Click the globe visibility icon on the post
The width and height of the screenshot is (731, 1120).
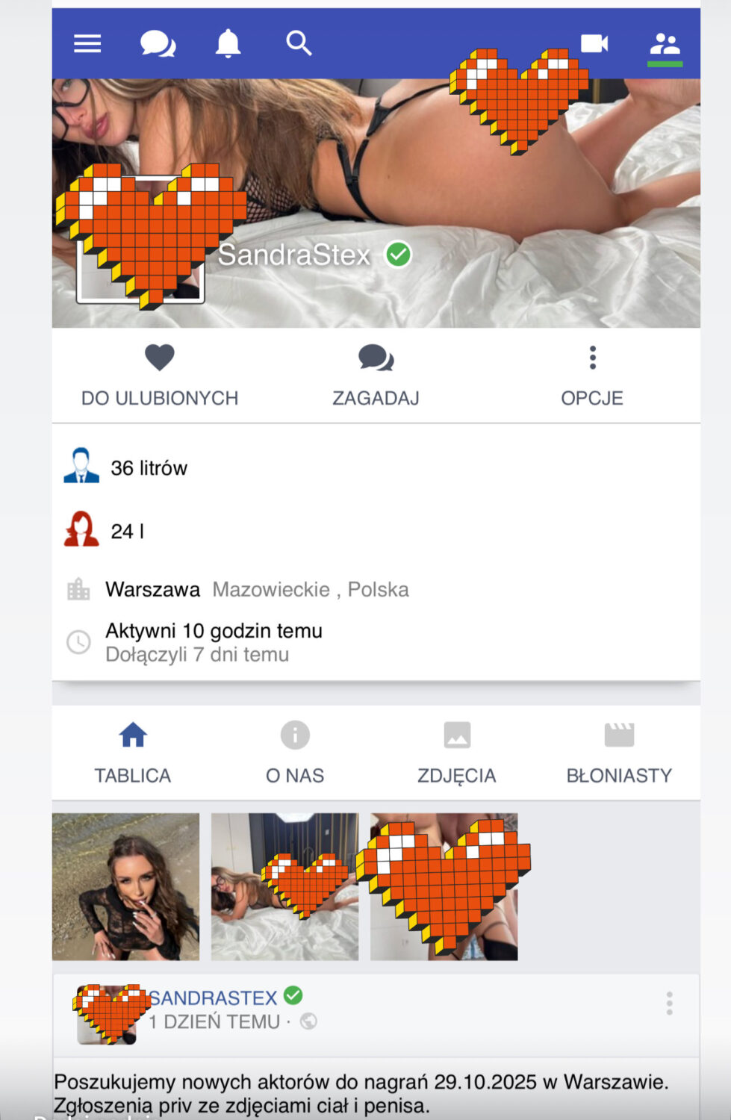(x=308, y=1021)
